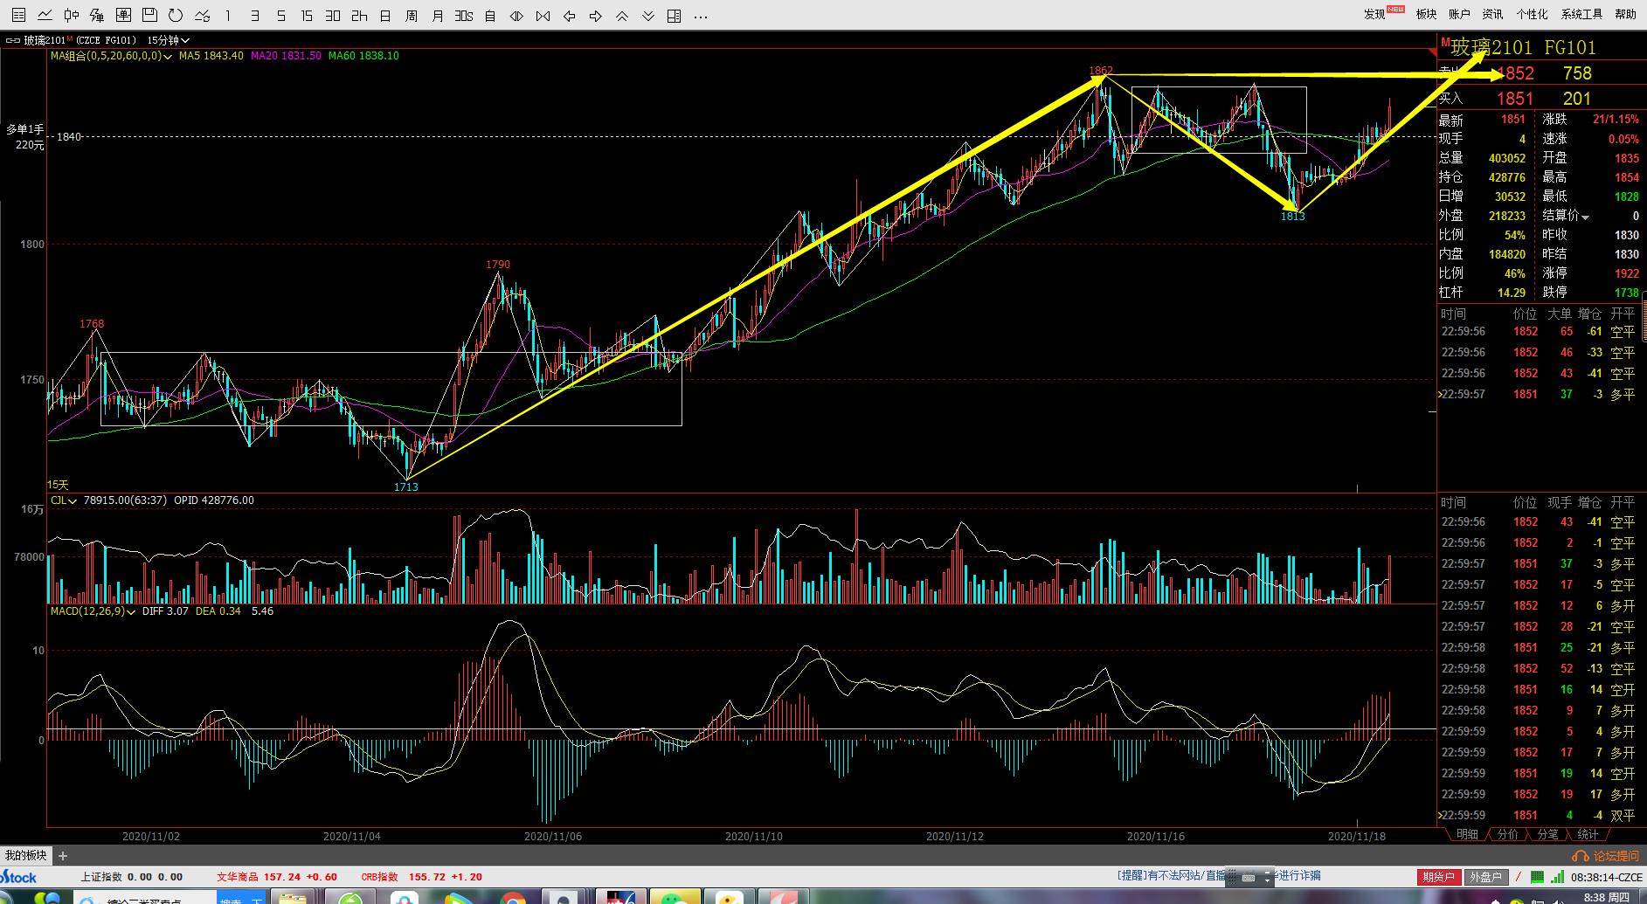Image resolution: width=1647 pixels, height=904 pixels.
Task: Open the 15分钟 period dropdown
Action: coord(168,40)
